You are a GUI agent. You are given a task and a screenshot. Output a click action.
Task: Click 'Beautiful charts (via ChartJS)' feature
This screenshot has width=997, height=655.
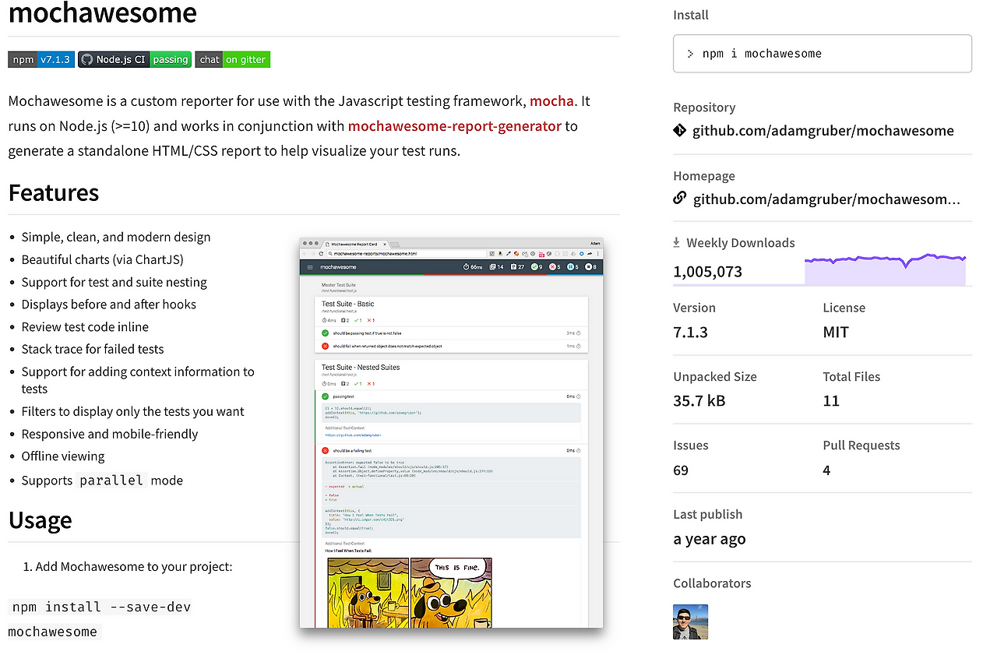click(x=103, y=259)
